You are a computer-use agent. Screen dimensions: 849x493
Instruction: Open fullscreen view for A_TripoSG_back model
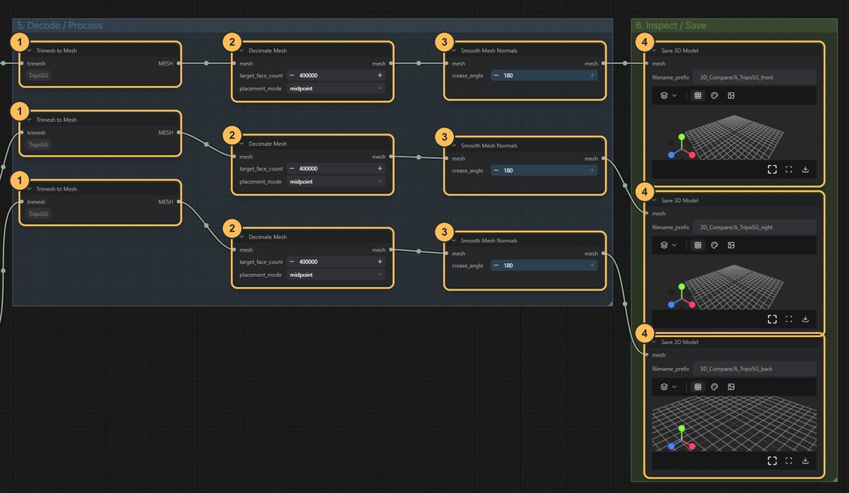coord(772,461)
